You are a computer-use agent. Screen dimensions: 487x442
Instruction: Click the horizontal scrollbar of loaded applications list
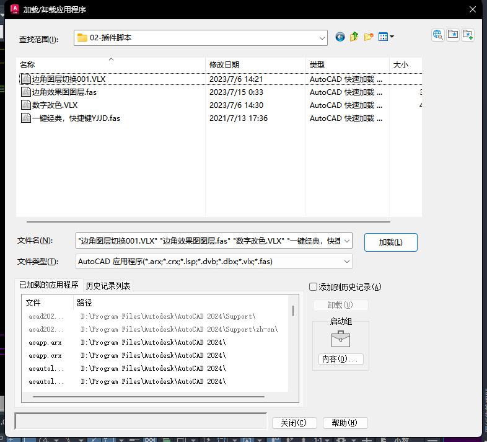[149, 397]
